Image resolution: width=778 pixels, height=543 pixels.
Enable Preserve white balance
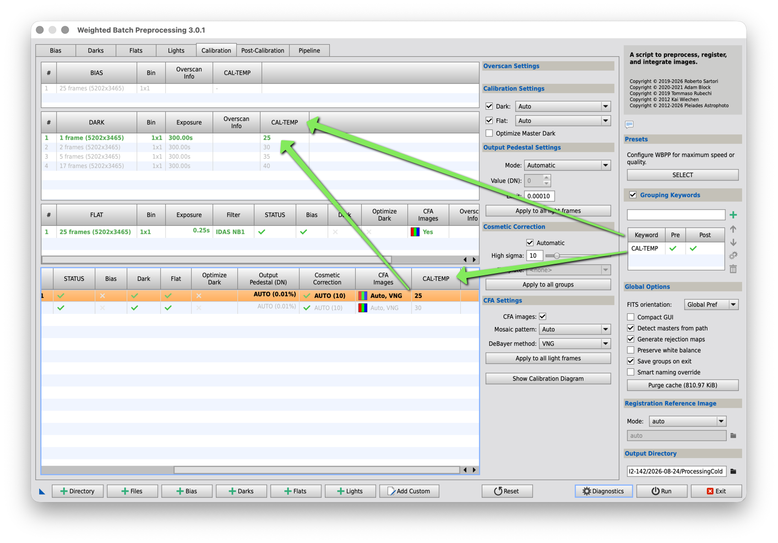pos(630,350)
